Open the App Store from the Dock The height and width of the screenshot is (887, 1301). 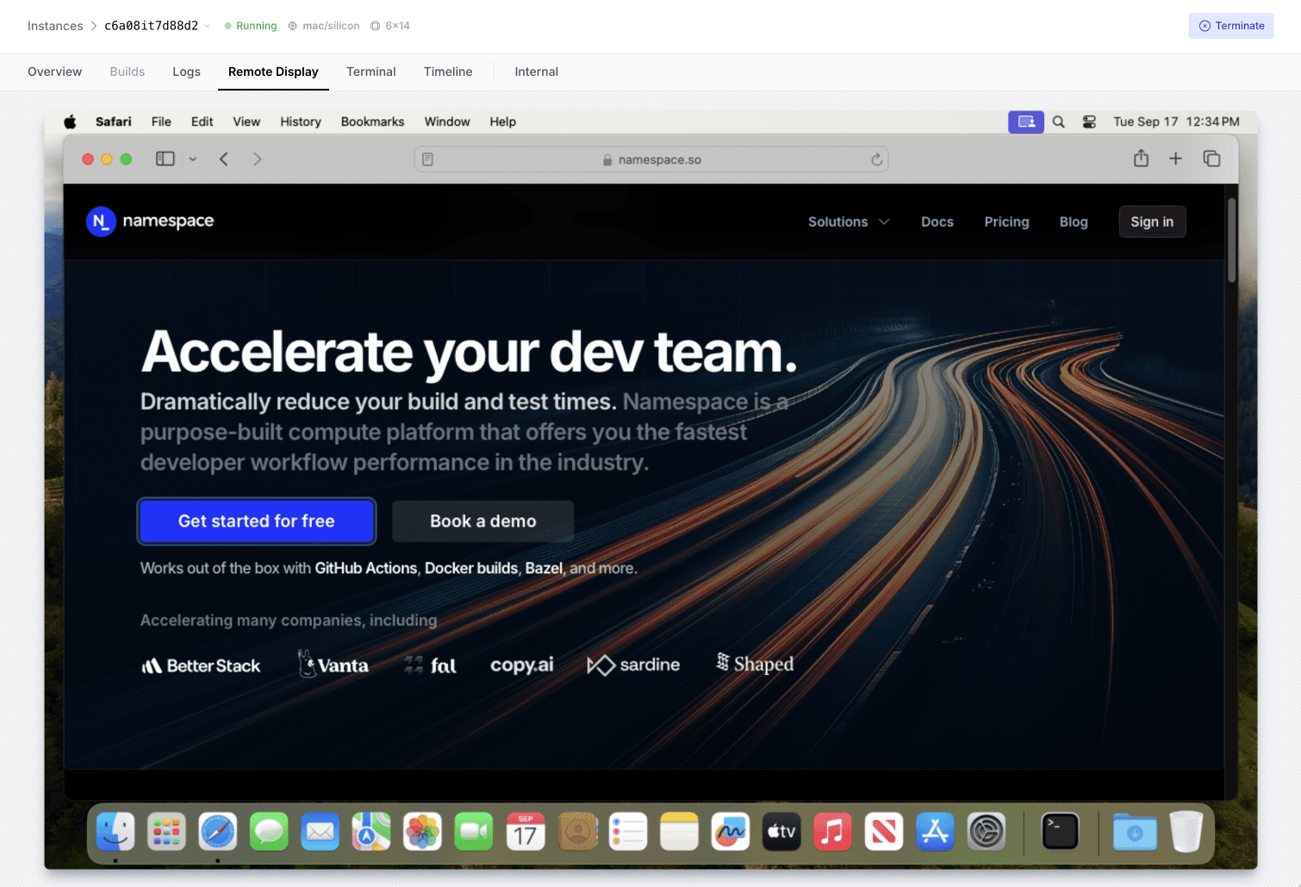click(x=934, y=831)
